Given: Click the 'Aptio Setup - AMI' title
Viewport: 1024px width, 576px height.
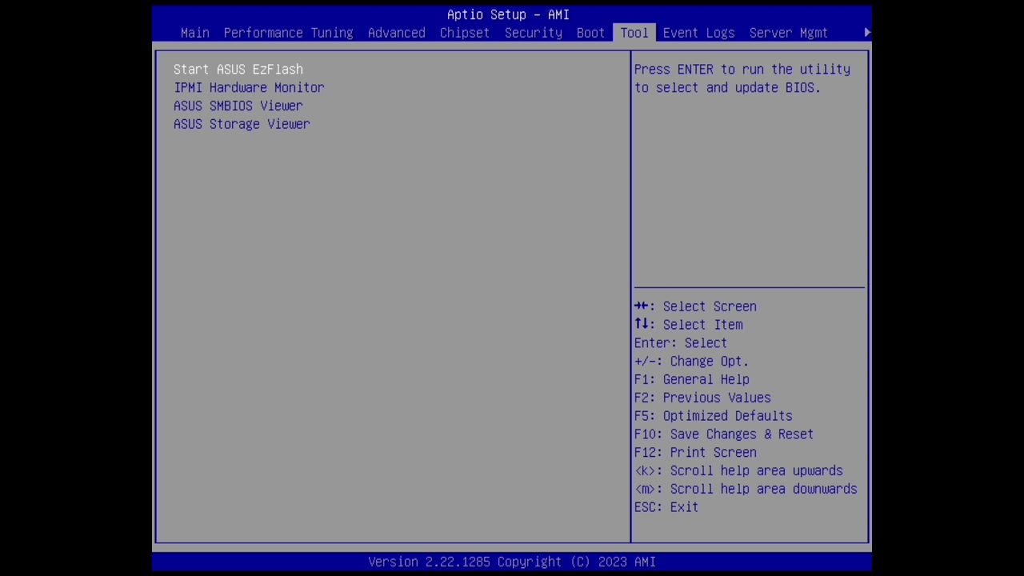Looking at the screenshot, I should click(508, 14).
